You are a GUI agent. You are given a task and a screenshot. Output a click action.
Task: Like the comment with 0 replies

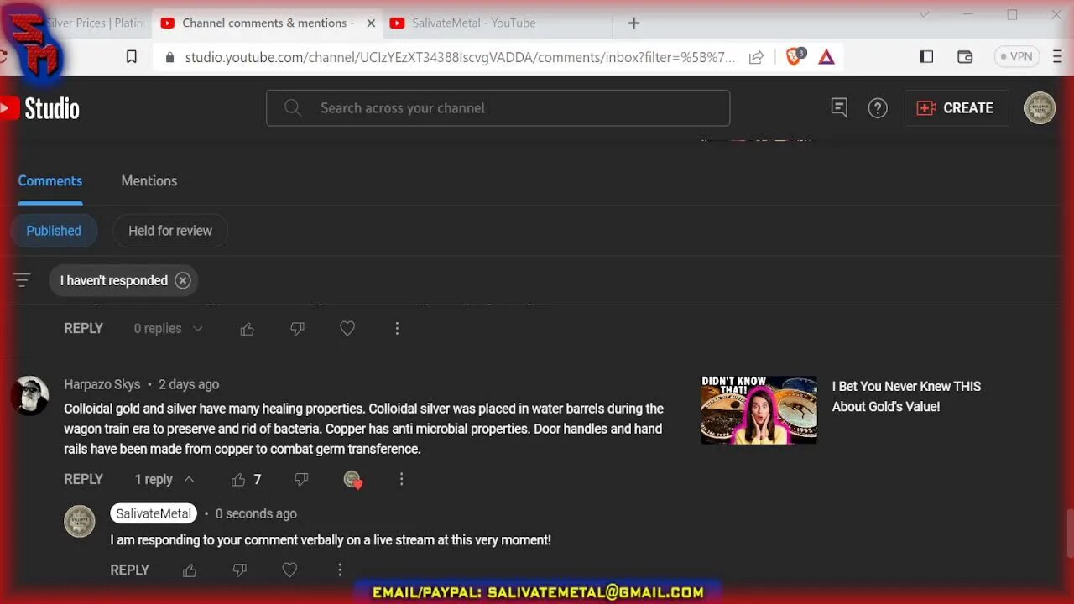(247, 329)
